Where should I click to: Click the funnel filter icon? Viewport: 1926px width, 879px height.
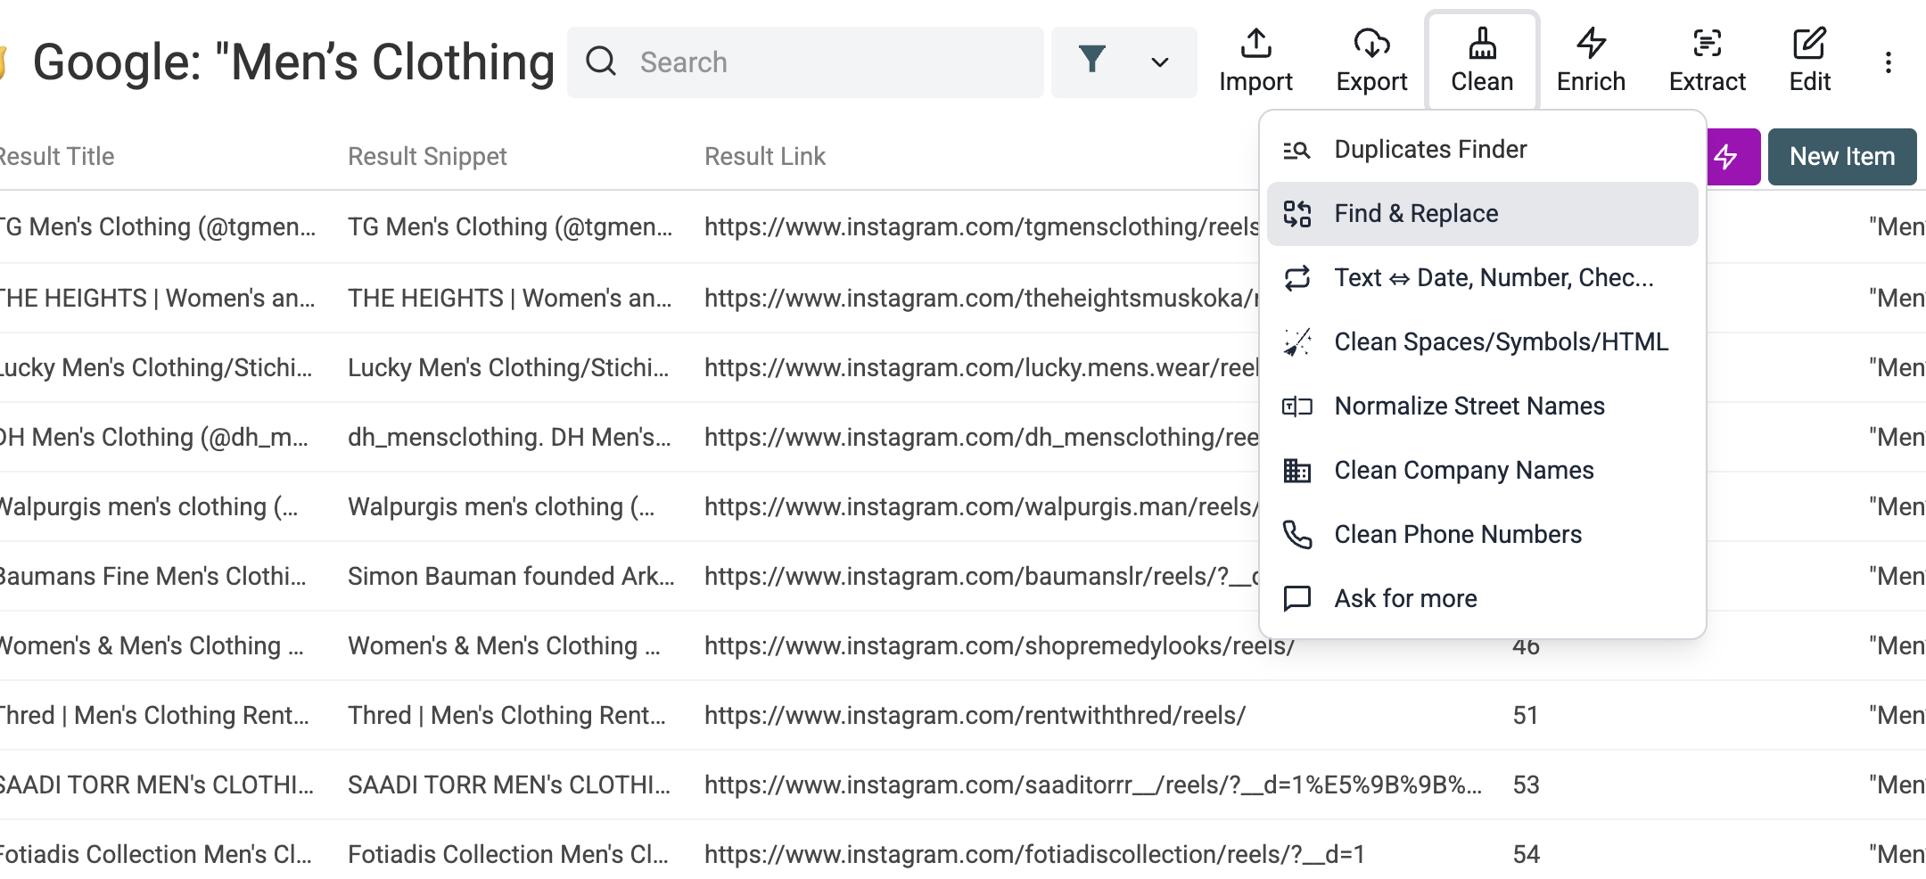tap(1091, 61)
